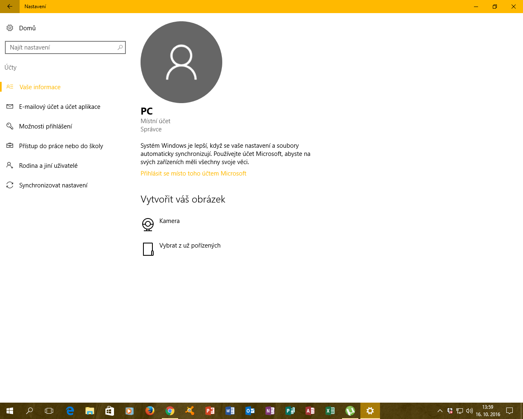Open Windows Store from taskbar
The height and width of the screenshot is (419, 523).
[x=110, y=411]
